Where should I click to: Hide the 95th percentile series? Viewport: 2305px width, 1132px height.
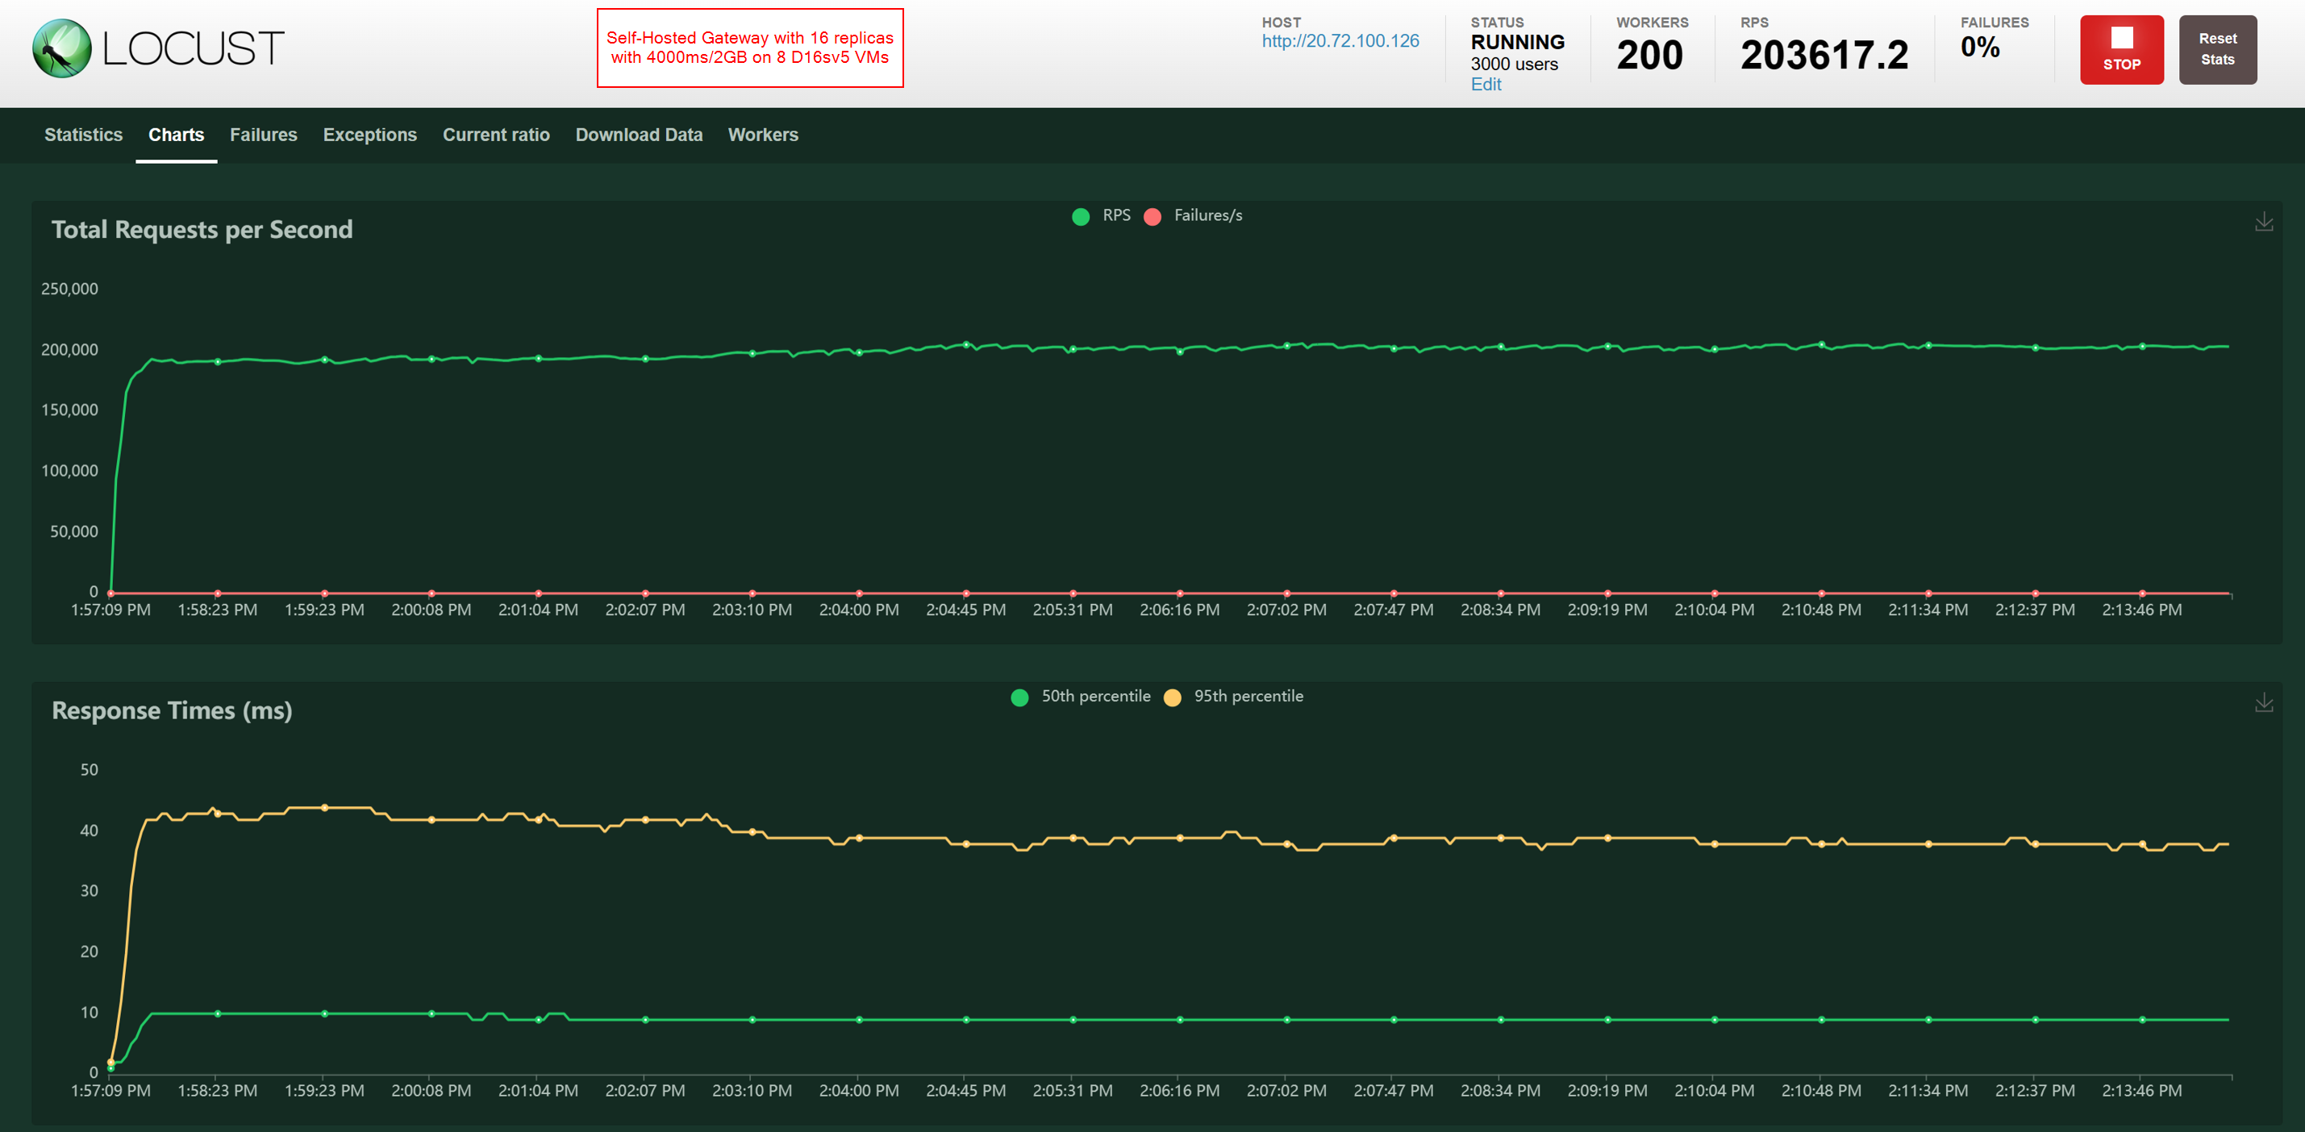click(1248, 696)
